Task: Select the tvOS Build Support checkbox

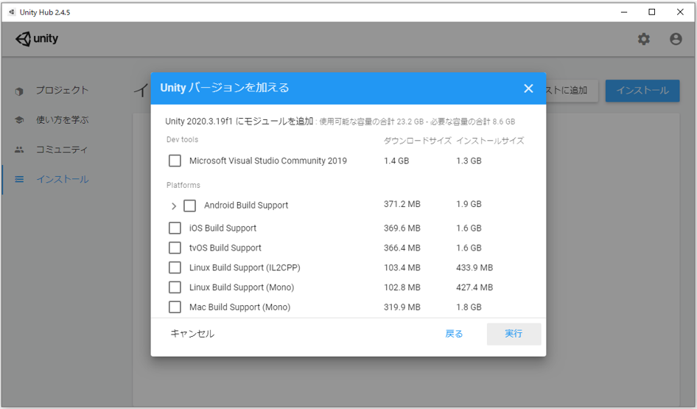Action: 175,248
